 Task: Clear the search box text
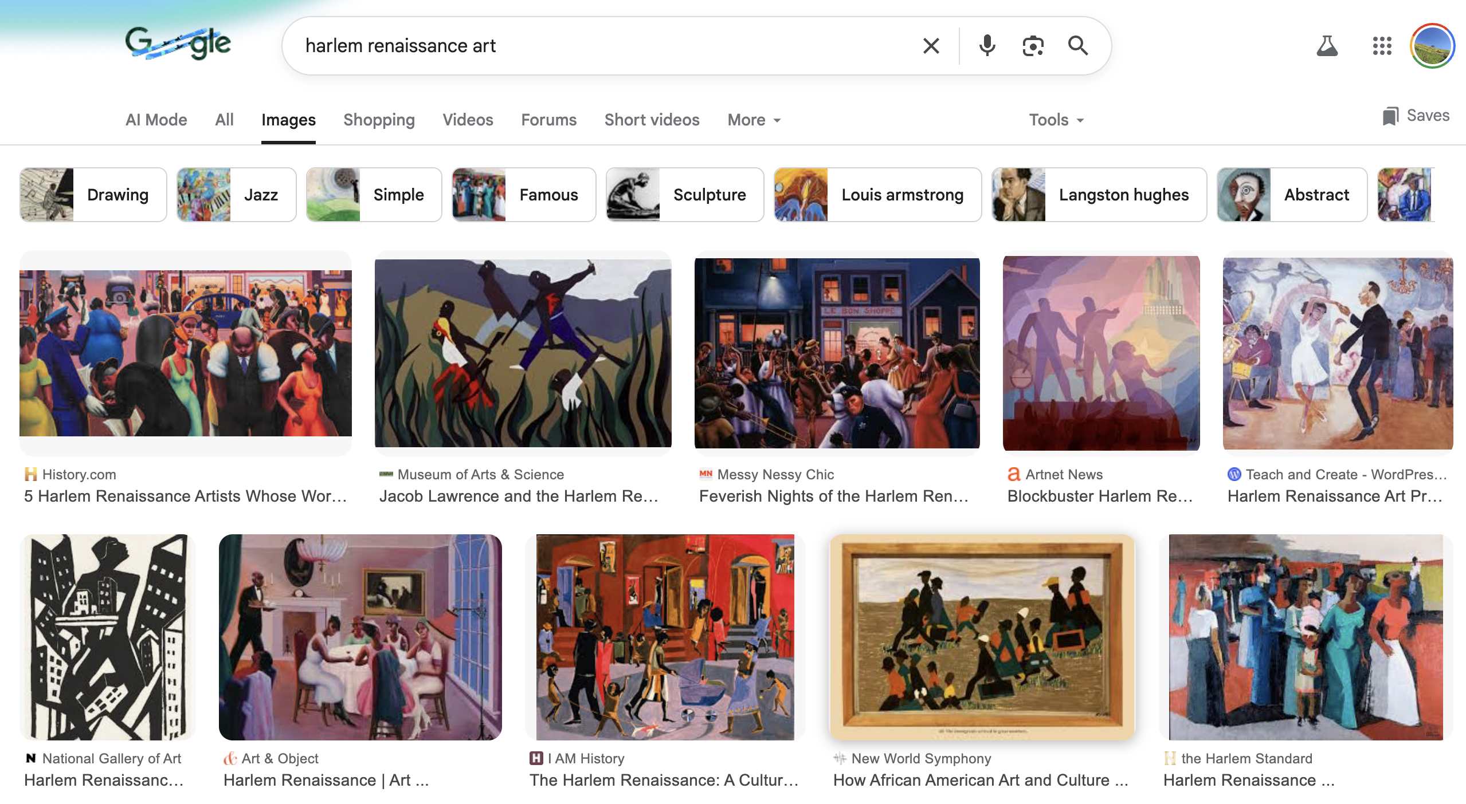pos(931,46)
